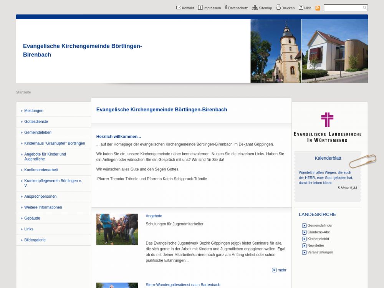The height and width of the screenshot is (288, 384).
Task: Click the Kontakt envelope icon
Action: click(179, 8)
